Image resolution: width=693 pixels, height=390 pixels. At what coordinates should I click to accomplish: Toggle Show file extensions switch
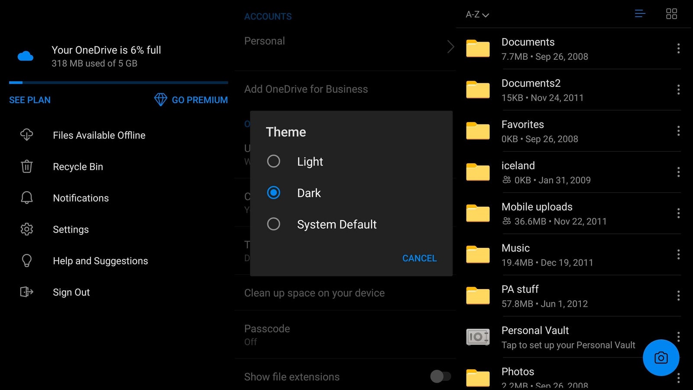click(440, 376)
